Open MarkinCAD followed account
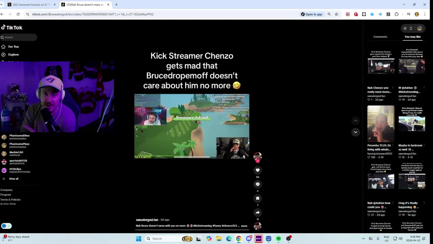The image size is (433, 244). pos(16,154)
